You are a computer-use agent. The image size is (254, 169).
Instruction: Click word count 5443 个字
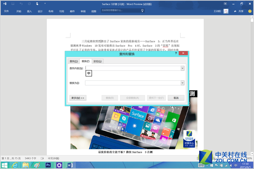tap(31, 158)
